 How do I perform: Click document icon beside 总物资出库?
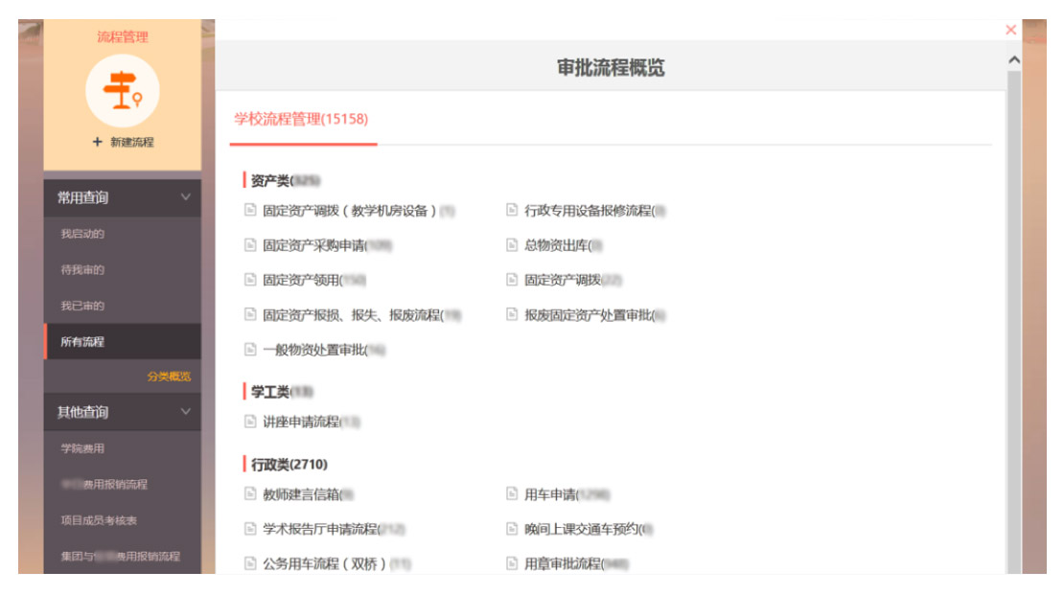[512, 245]
